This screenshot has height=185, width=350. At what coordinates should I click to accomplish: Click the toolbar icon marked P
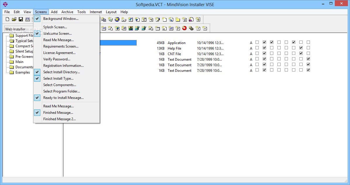click(178, 28)
